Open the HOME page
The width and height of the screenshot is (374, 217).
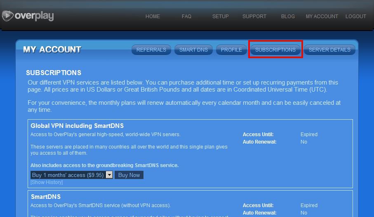click(153, 17)
